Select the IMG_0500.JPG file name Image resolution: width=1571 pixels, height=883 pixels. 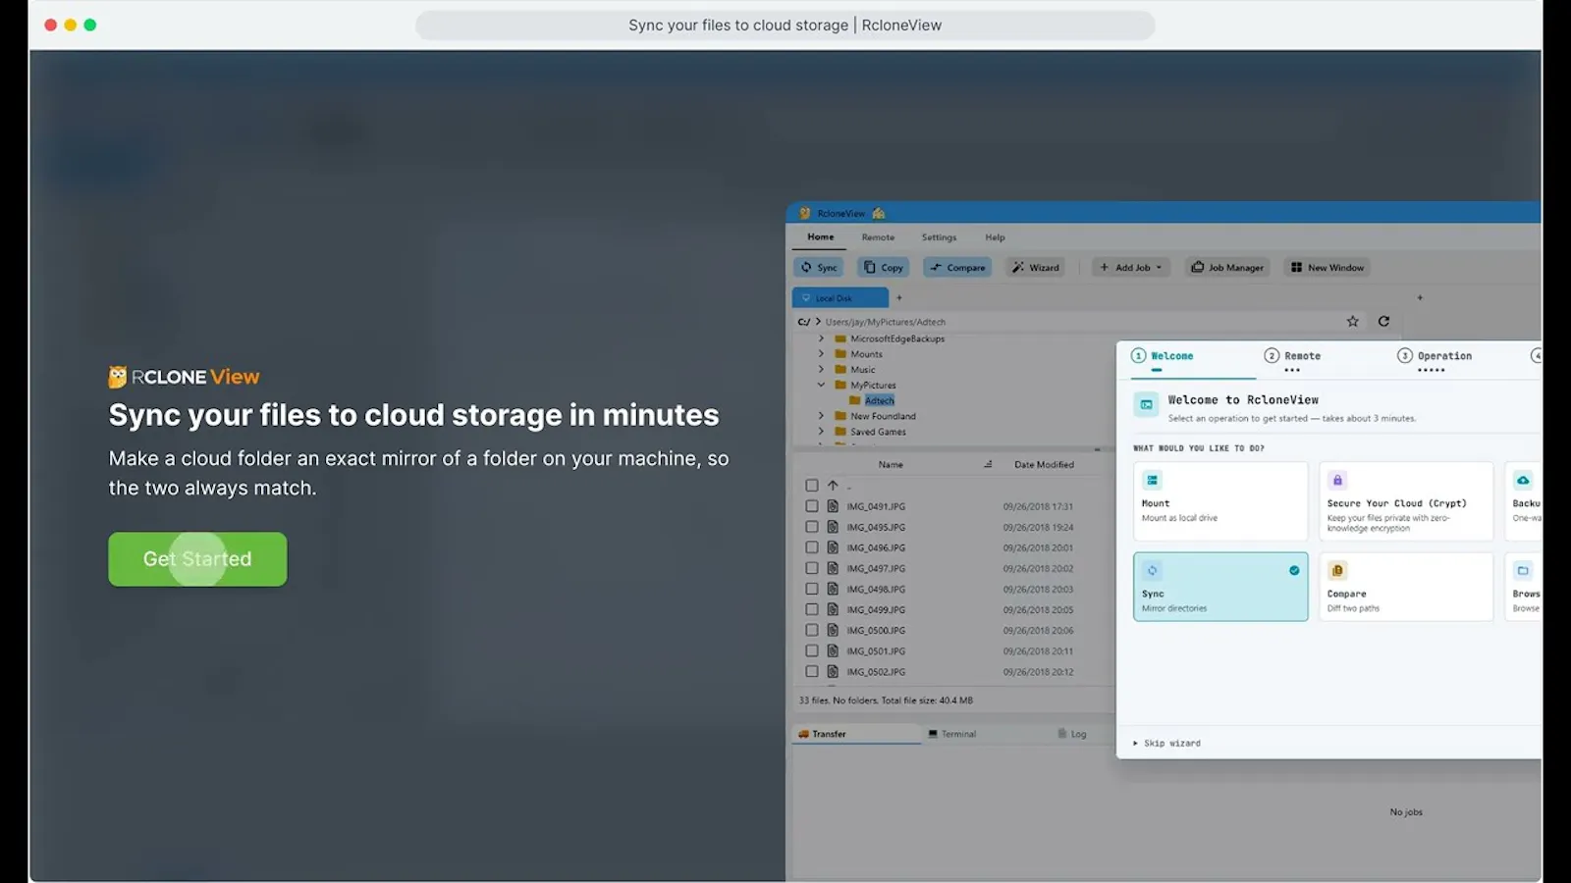pyautogui.click(x=876, y=631)
